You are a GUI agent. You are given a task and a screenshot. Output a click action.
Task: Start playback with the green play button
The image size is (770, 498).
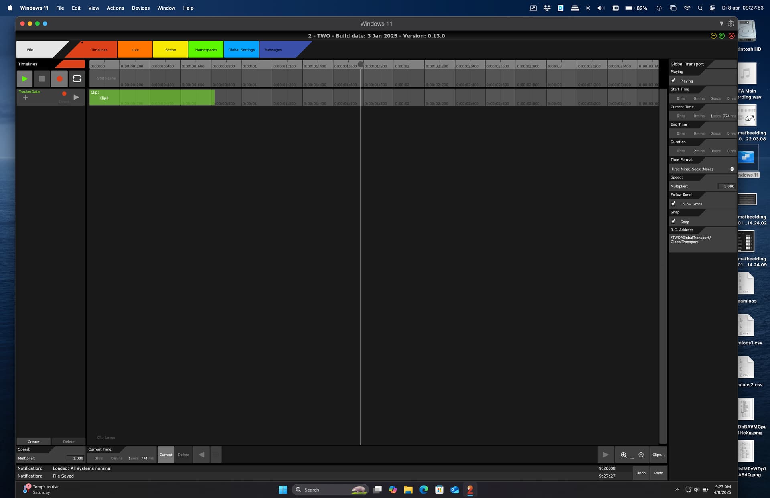coord(25,79)
